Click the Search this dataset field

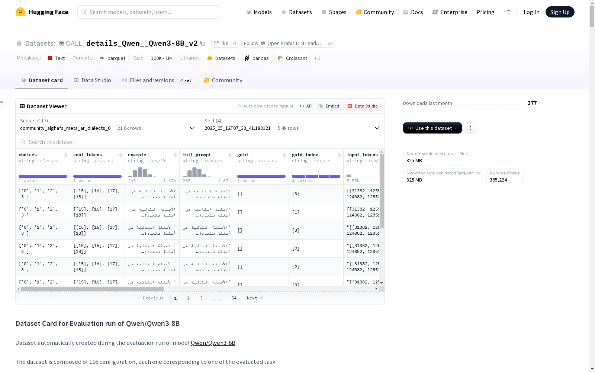tap(200, 142)
